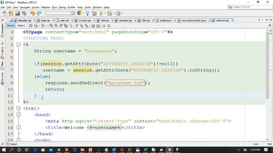Toggle Rectangular Selection icon
The image size is (273, 153).
(71, 25)
